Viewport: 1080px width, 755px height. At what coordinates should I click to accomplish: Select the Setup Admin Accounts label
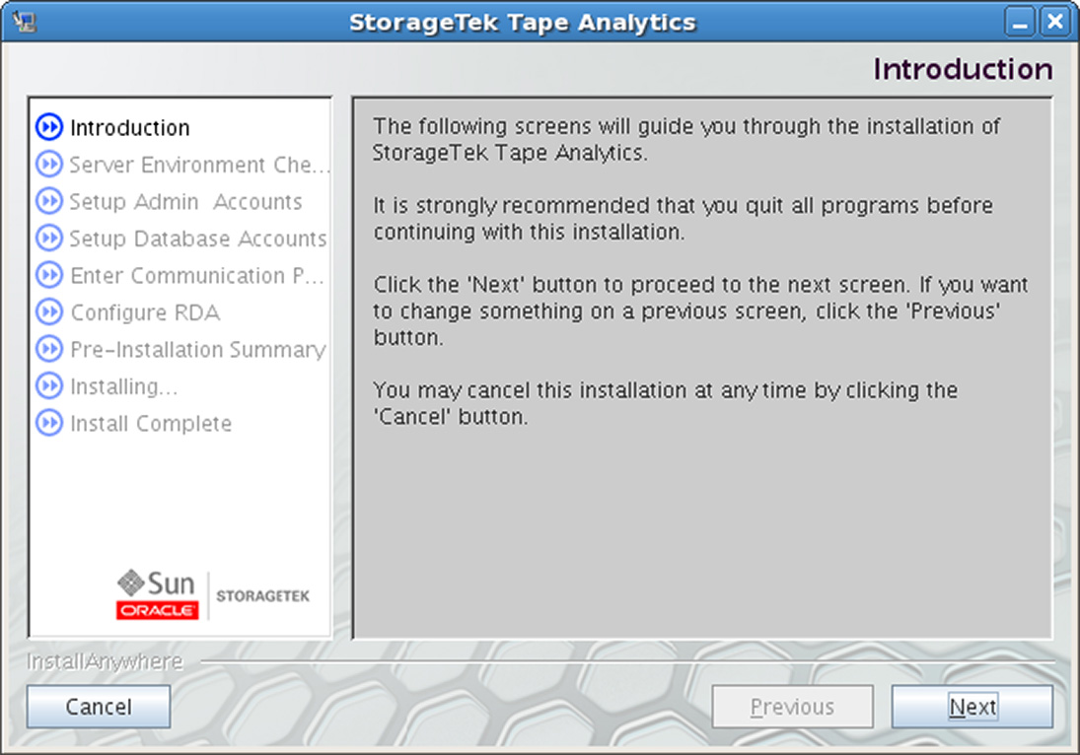coord(186,202)
